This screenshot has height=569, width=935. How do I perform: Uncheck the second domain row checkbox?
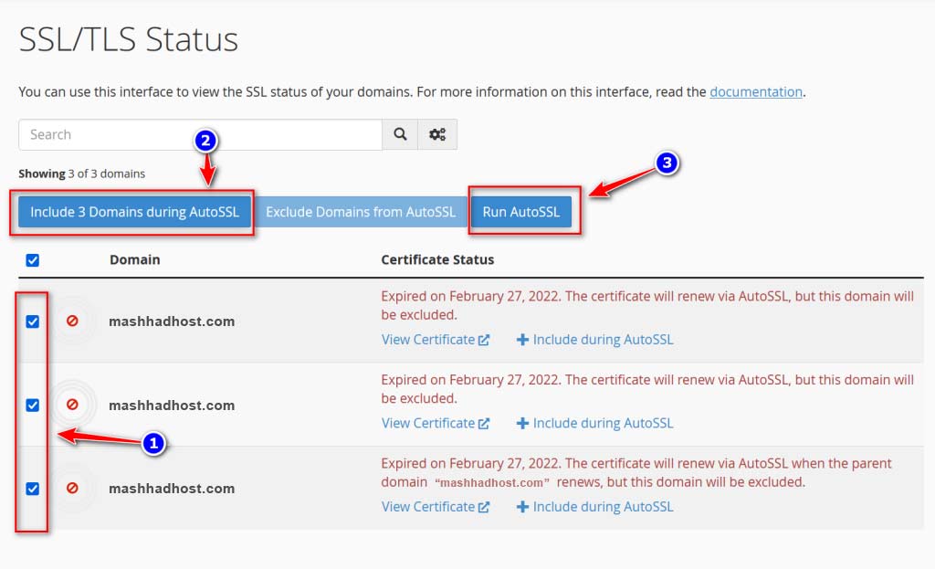tap(33, 405)
